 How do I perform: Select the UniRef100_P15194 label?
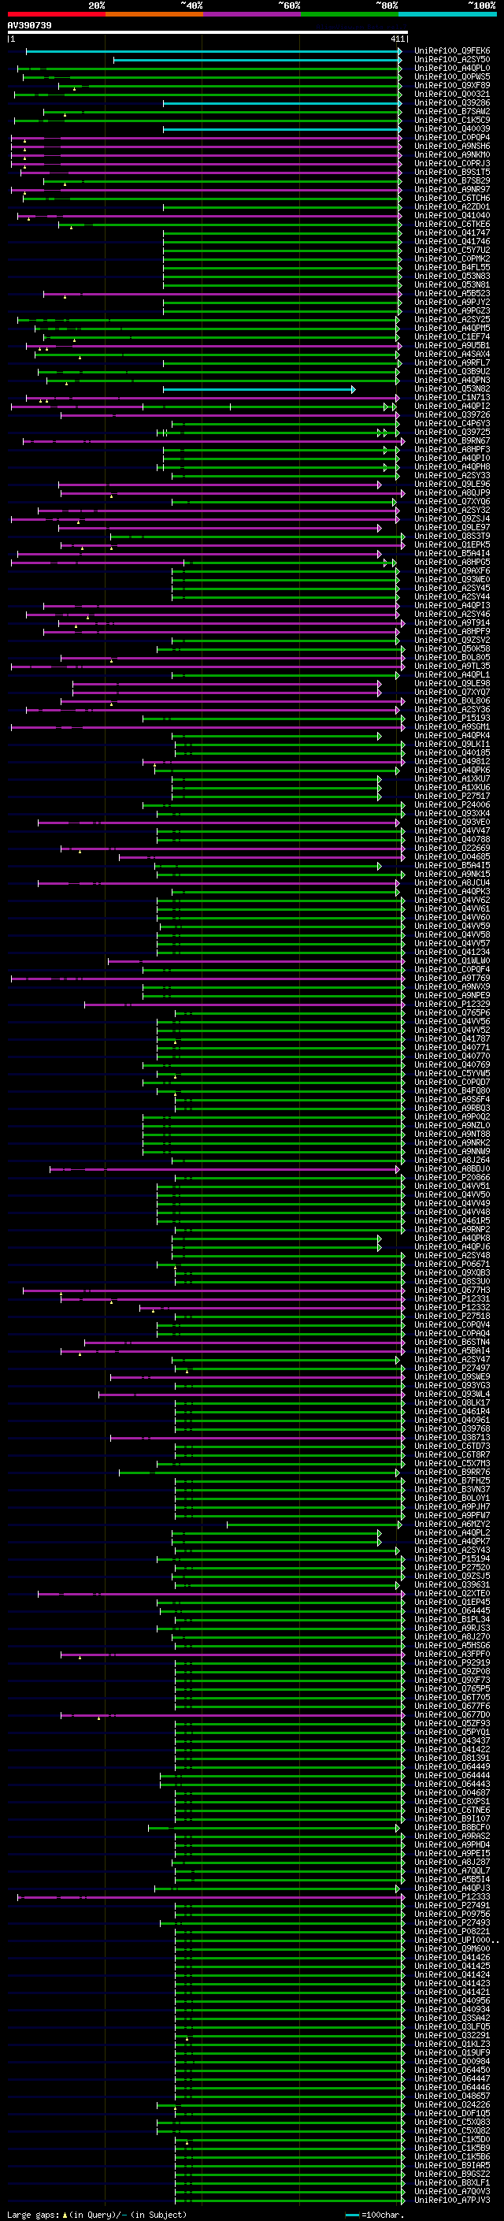(452, 1559)
